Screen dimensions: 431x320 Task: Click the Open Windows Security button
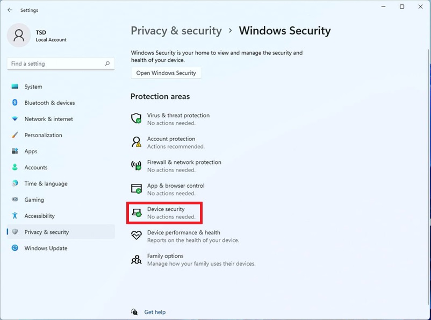(166, 73)
